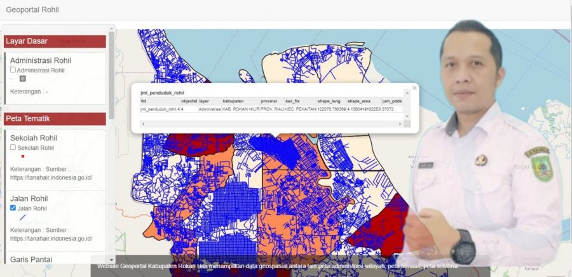572x277 pixels.
Task: Click the layer panel vertical scrollbar
Action: click(x=111, y=75)
